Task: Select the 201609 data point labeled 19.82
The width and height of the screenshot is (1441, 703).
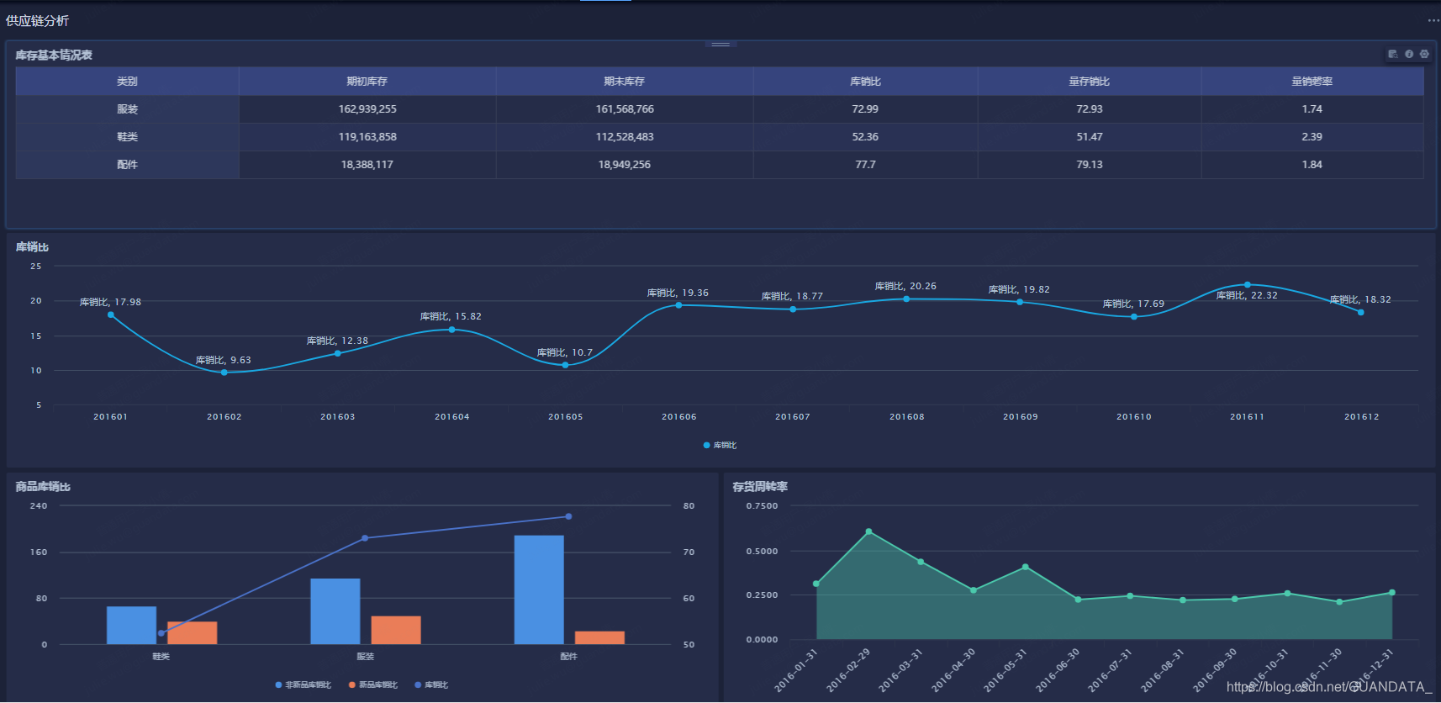Action: click(x=1020, y=302)
